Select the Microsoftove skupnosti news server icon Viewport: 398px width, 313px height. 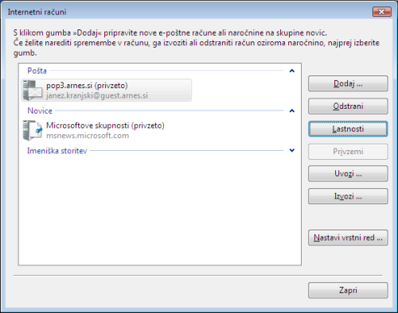(x=33, y=130)
